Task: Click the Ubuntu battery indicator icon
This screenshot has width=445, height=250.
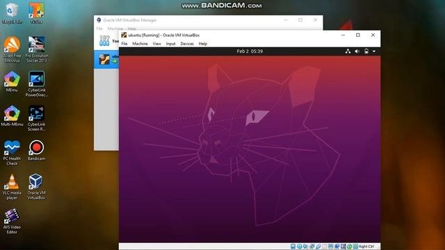Action: click(x=366, y=51)
